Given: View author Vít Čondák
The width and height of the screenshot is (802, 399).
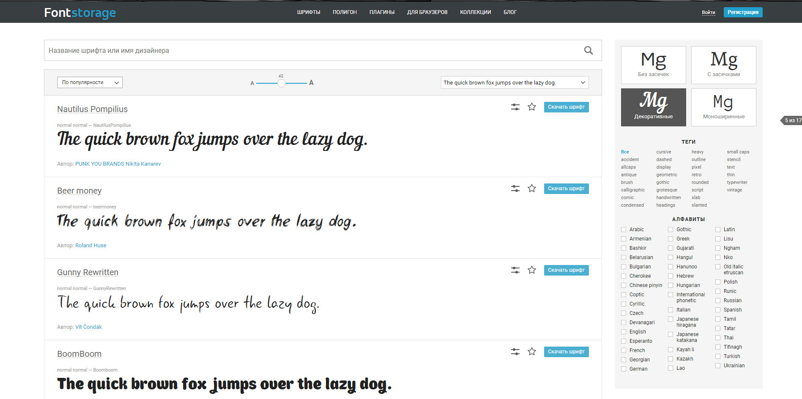Looking at the screenshot, I should (88, 327).
